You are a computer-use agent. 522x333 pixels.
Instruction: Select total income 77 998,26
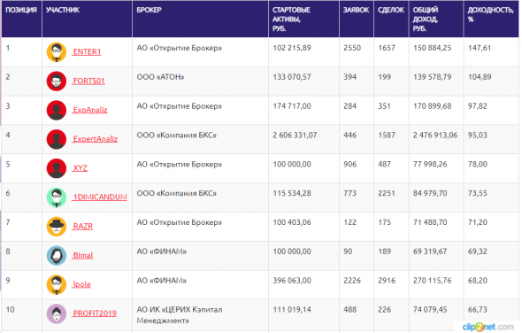430,165
